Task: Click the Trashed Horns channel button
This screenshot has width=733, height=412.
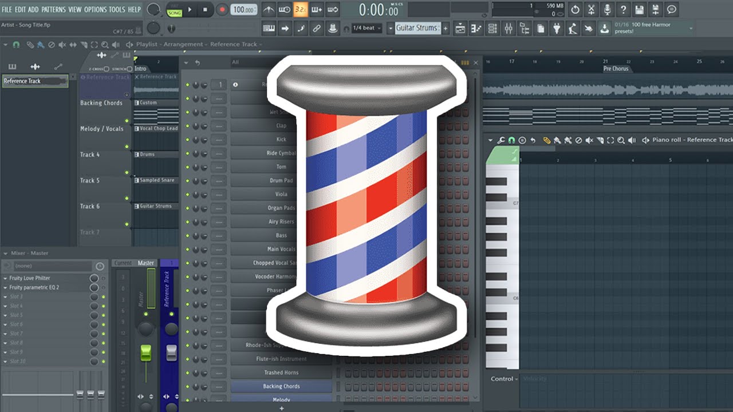Action: (x=281, y=373)
